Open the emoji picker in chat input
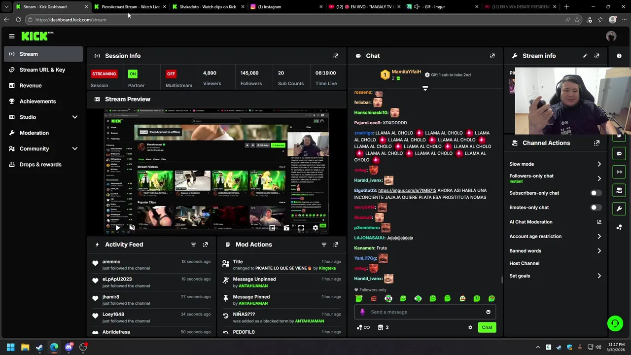Viewport: 631px width, 355px height. click(488, 312)
